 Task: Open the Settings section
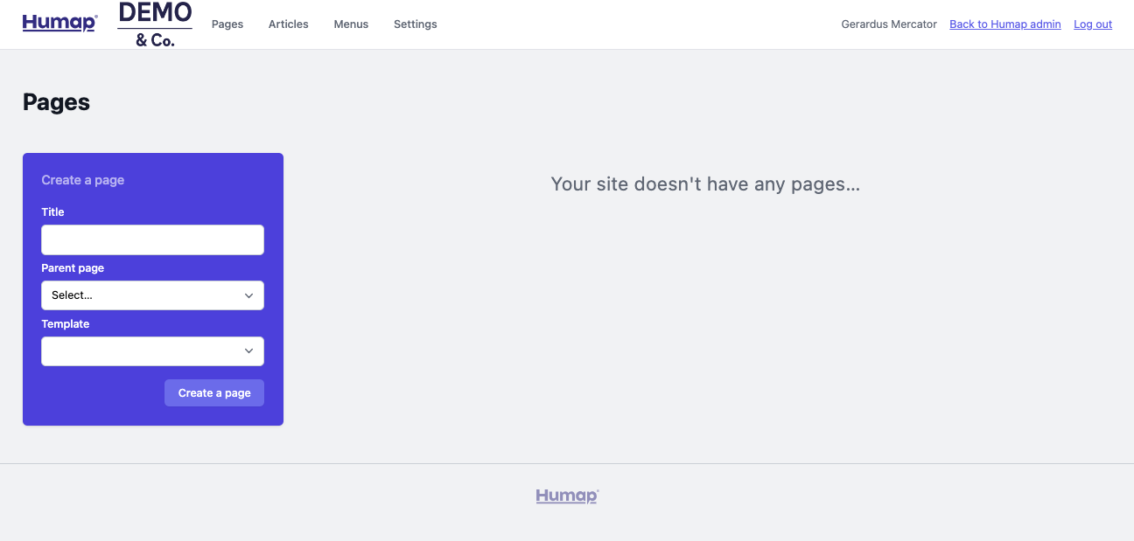click(415, 24)
